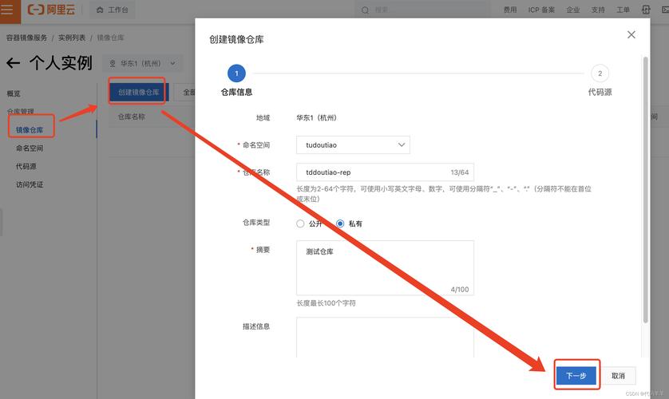Click the 仓库名称 column header
This screenshot has height=399, width=669.
132,117
